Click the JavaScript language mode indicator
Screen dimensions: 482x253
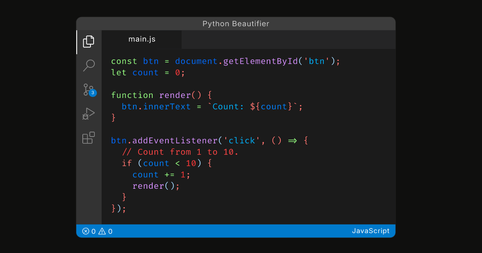point(371,231)
